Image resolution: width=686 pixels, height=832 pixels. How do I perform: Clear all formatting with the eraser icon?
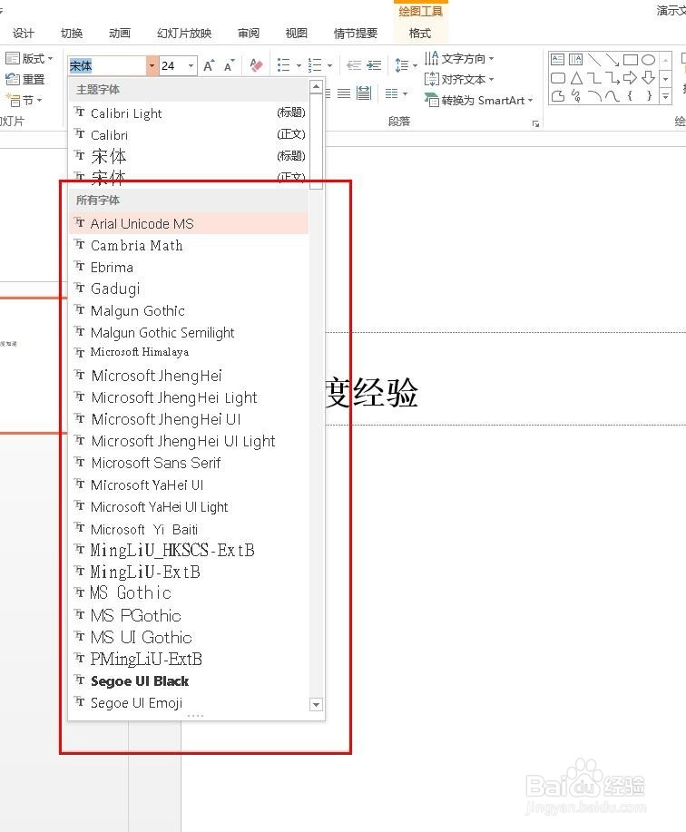click(x=256, y=65)
